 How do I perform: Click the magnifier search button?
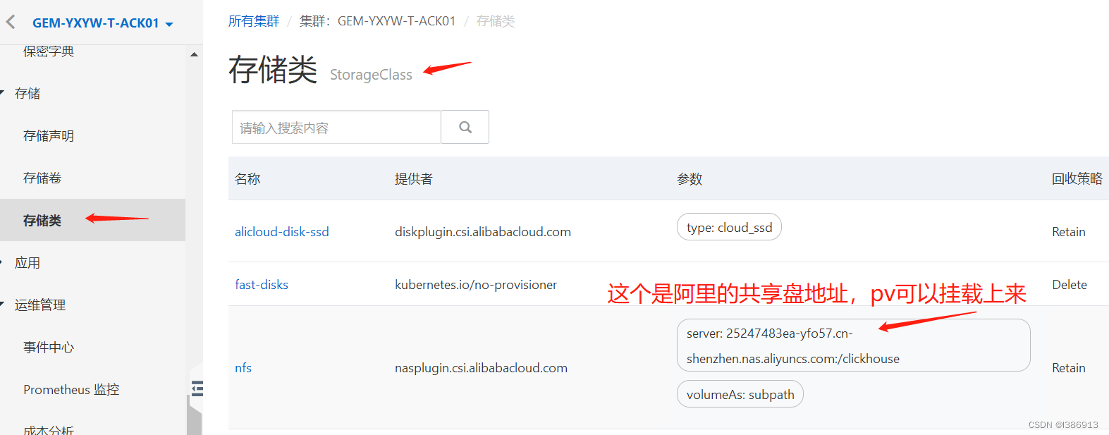coord(465,127)
